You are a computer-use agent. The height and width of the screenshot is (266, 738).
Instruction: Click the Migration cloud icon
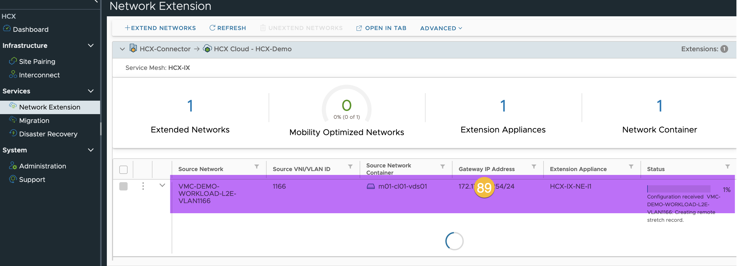[13, 120]
